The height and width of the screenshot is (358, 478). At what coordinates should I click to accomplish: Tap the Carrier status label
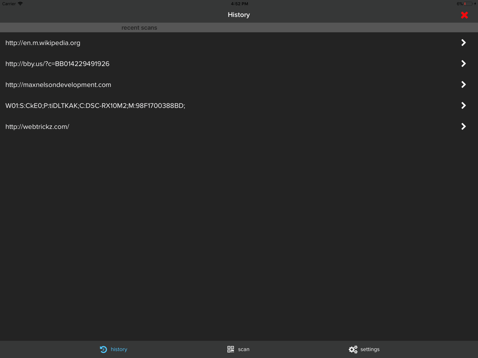click(9, 4)
